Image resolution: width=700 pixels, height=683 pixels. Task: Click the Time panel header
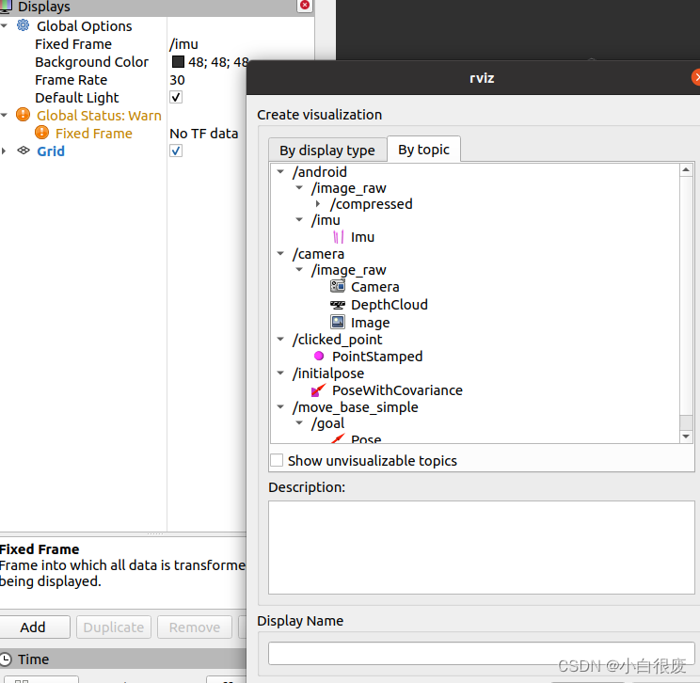pyautogui.click(x=123, y=659)
